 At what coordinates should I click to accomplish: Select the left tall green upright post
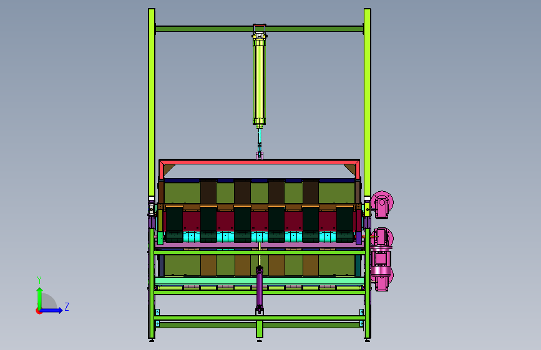pos(152,103)
